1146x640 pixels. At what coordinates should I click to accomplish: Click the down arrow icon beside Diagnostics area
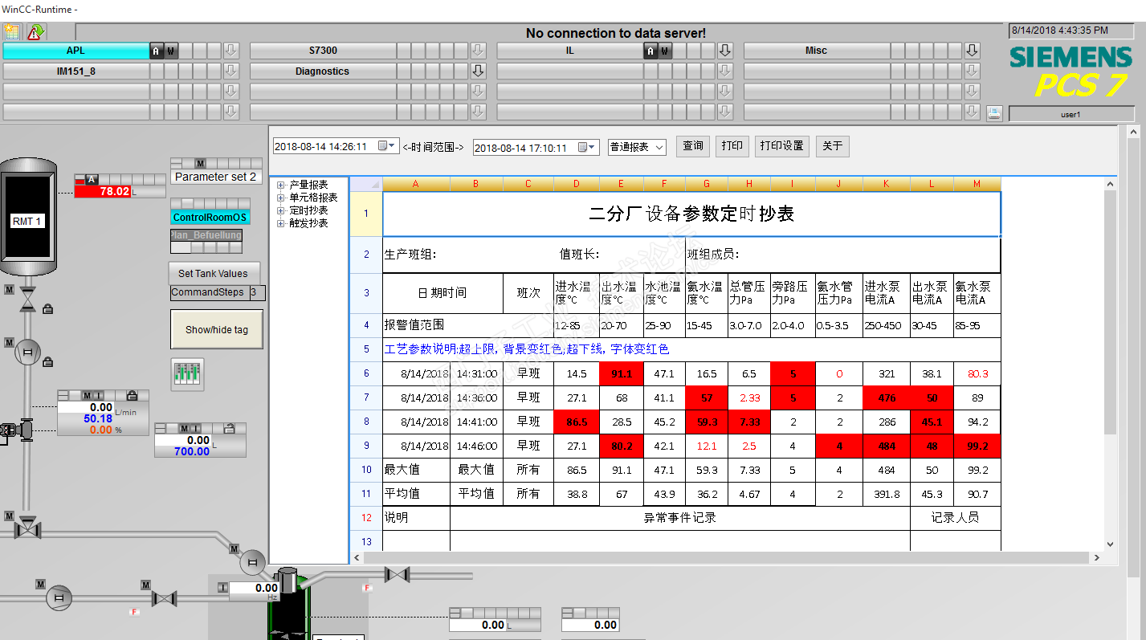(479, 71)
